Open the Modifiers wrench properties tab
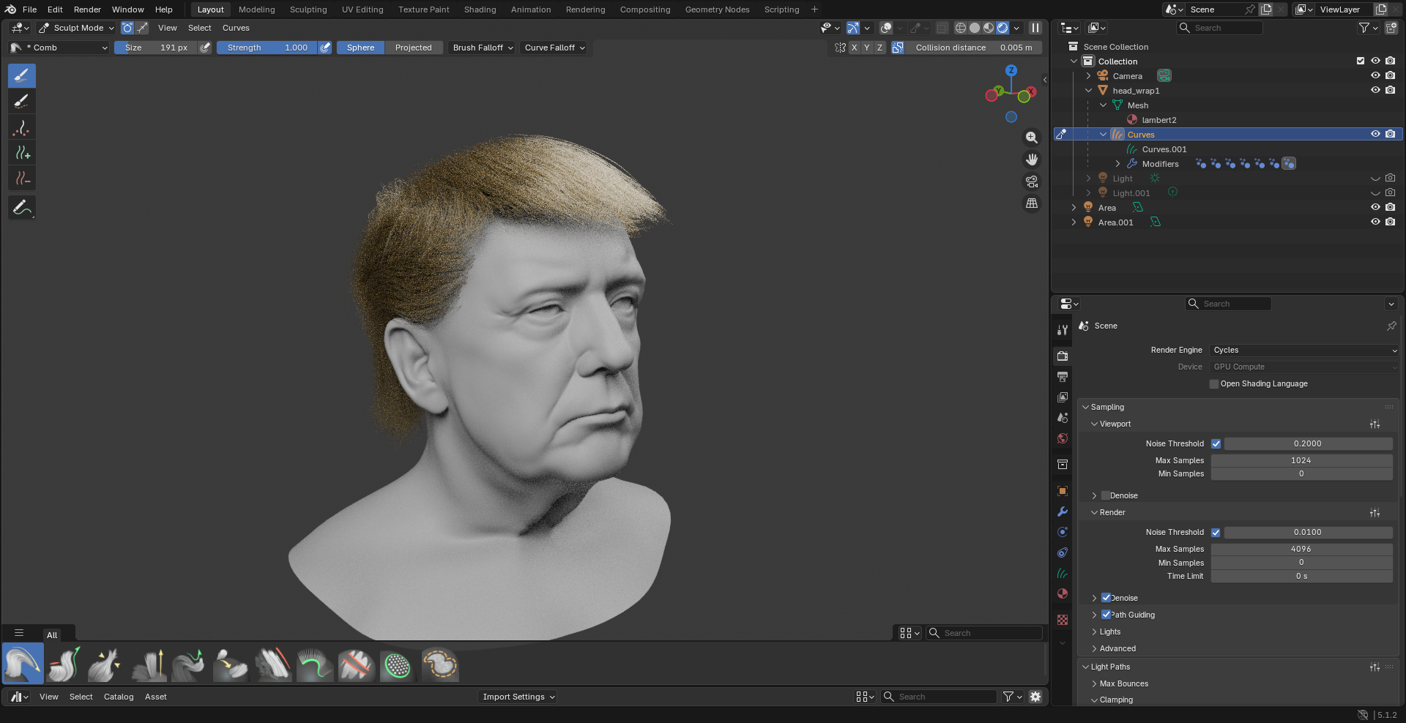This screenshot has height=723, width=1406. coord(1063,512)
